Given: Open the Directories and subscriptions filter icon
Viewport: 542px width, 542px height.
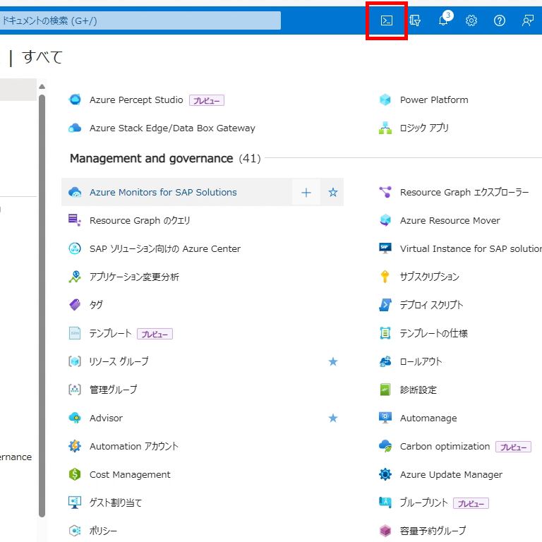Looking at the screenshot, I should tap(415, 20).
